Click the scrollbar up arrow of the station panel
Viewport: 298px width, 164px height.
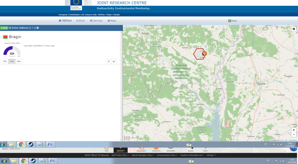click(121, 33)
